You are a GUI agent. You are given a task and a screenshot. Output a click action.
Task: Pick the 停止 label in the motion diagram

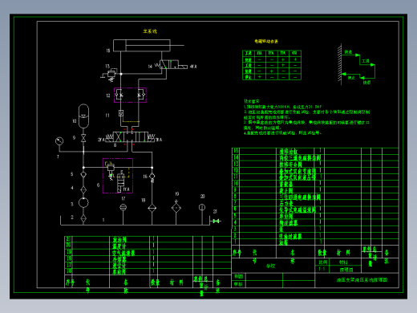tap(351, 78)
